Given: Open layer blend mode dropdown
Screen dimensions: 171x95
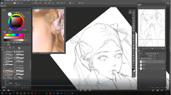Looking at the screenshot, I should click(142, 56).
